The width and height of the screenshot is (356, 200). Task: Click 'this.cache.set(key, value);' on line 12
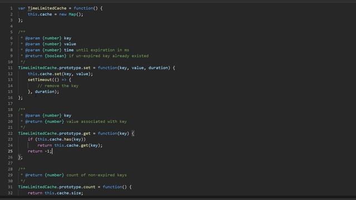[60, 74]
